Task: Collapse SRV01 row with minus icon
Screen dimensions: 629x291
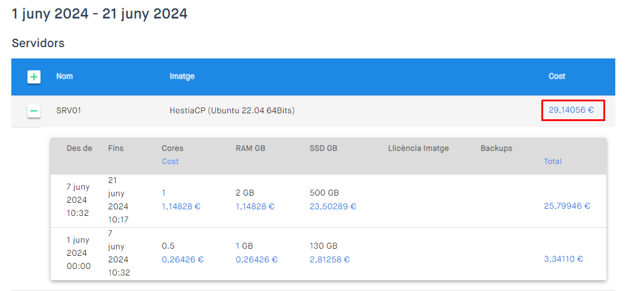Action: click(x=34, y=111)
